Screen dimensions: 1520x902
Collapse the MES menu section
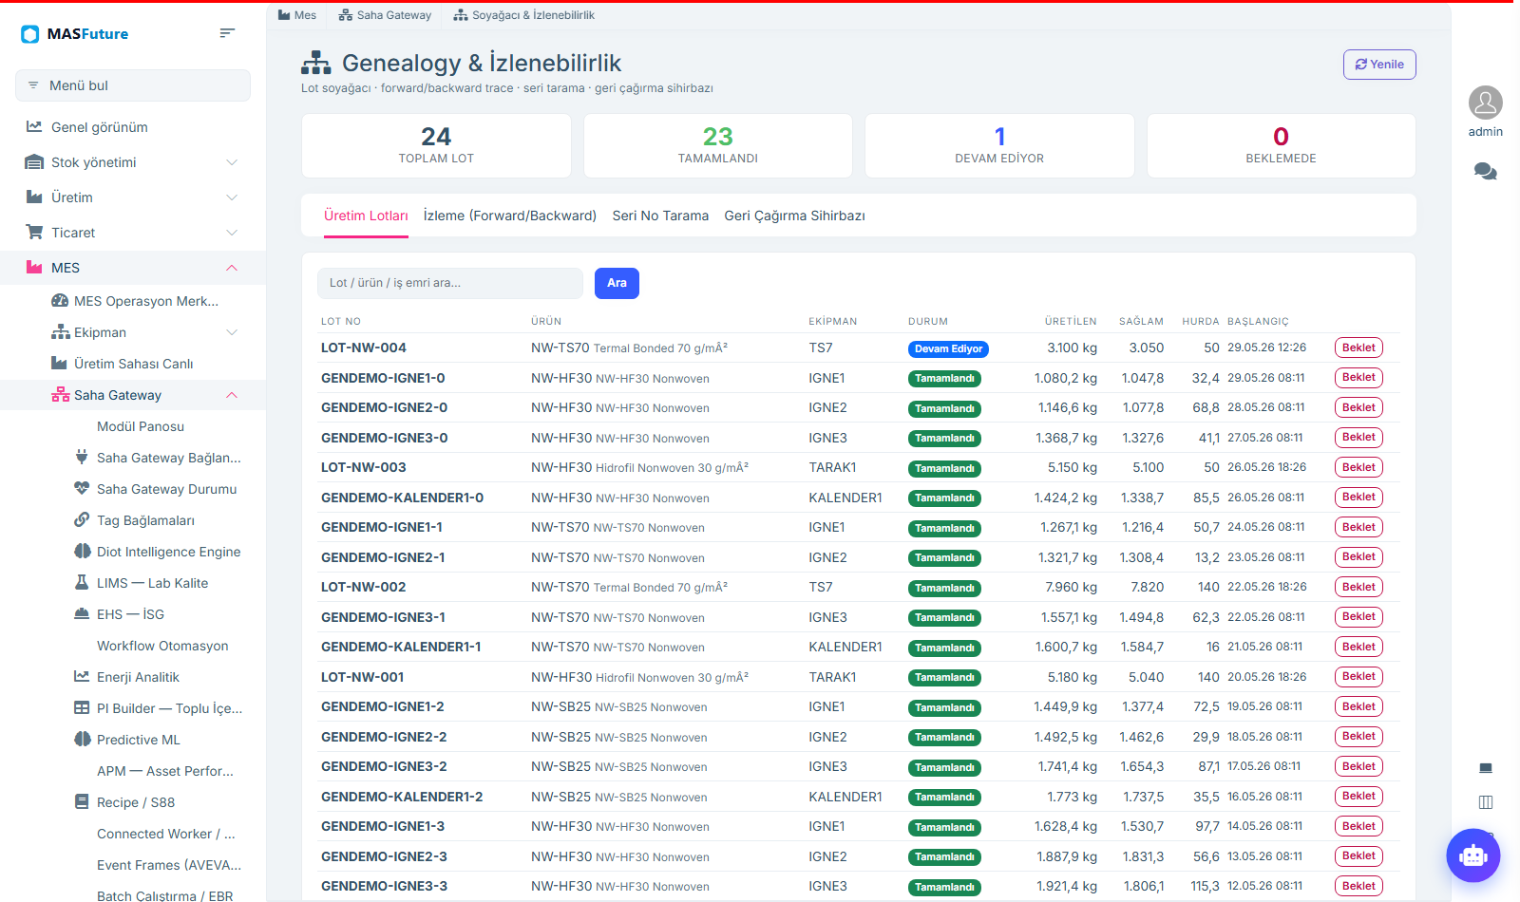[232, 268]
